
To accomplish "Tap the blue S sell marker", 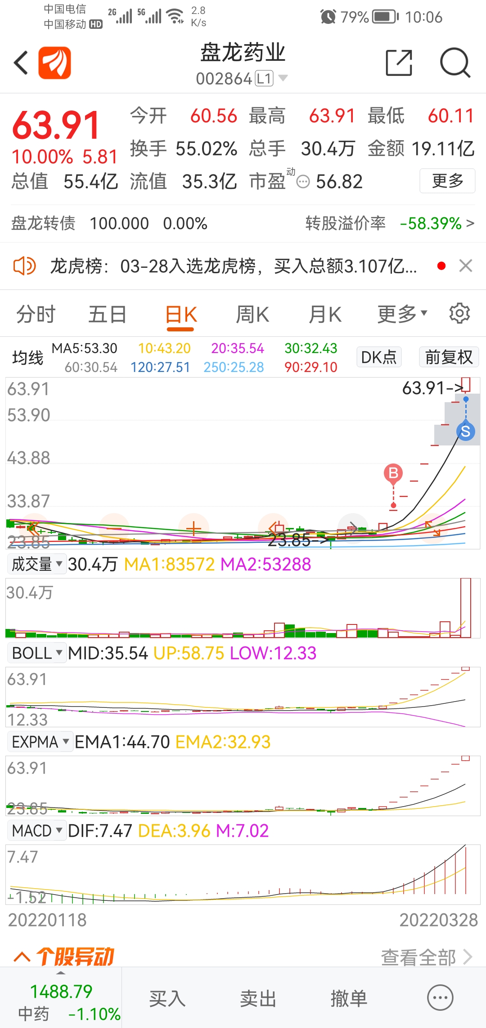I will coord(466,431).
